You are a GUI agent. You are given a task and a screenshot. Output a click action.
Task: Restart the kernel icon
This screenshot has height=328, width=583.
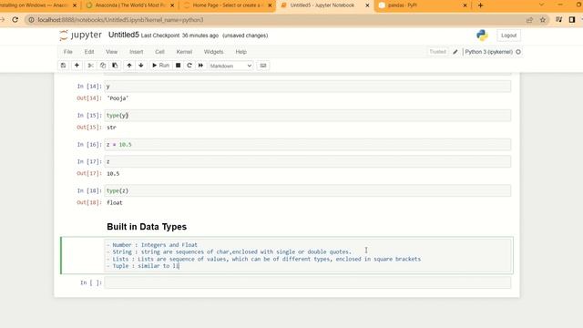189,66
